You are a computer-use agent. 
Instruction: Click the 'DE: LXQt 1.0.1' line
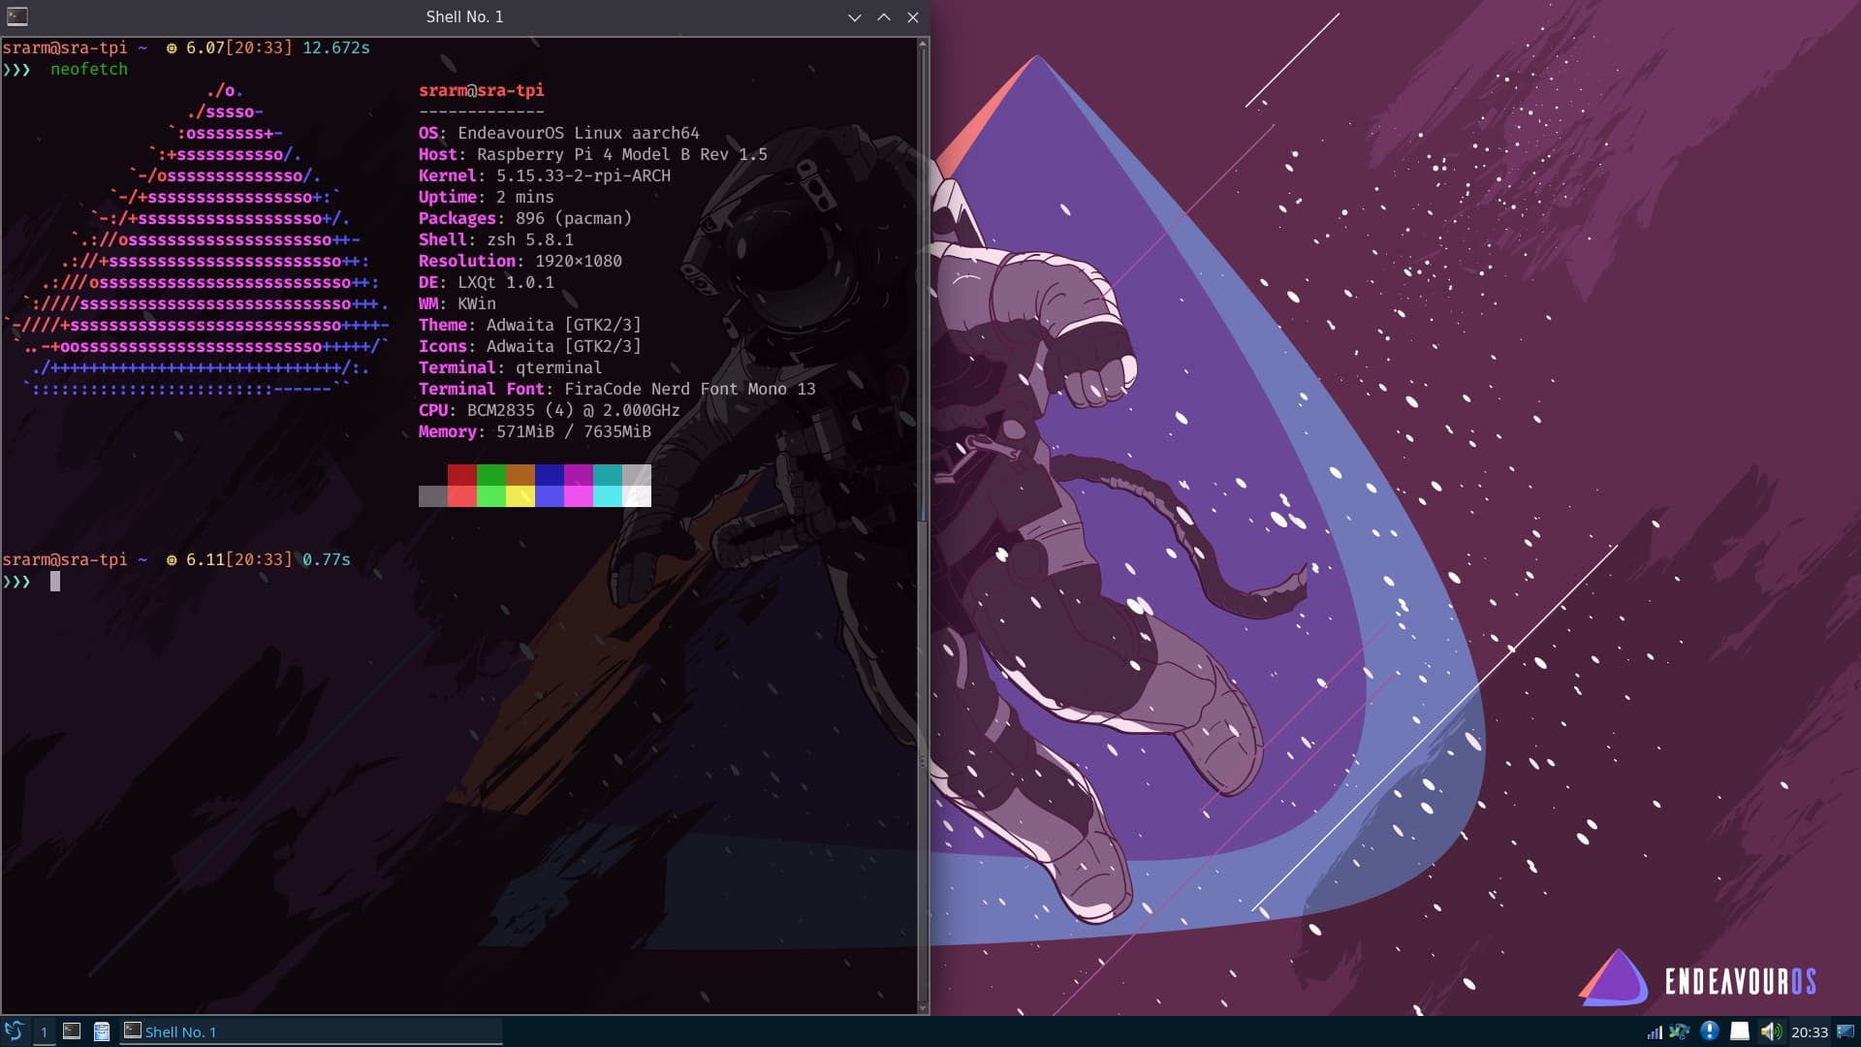(487, 282)
